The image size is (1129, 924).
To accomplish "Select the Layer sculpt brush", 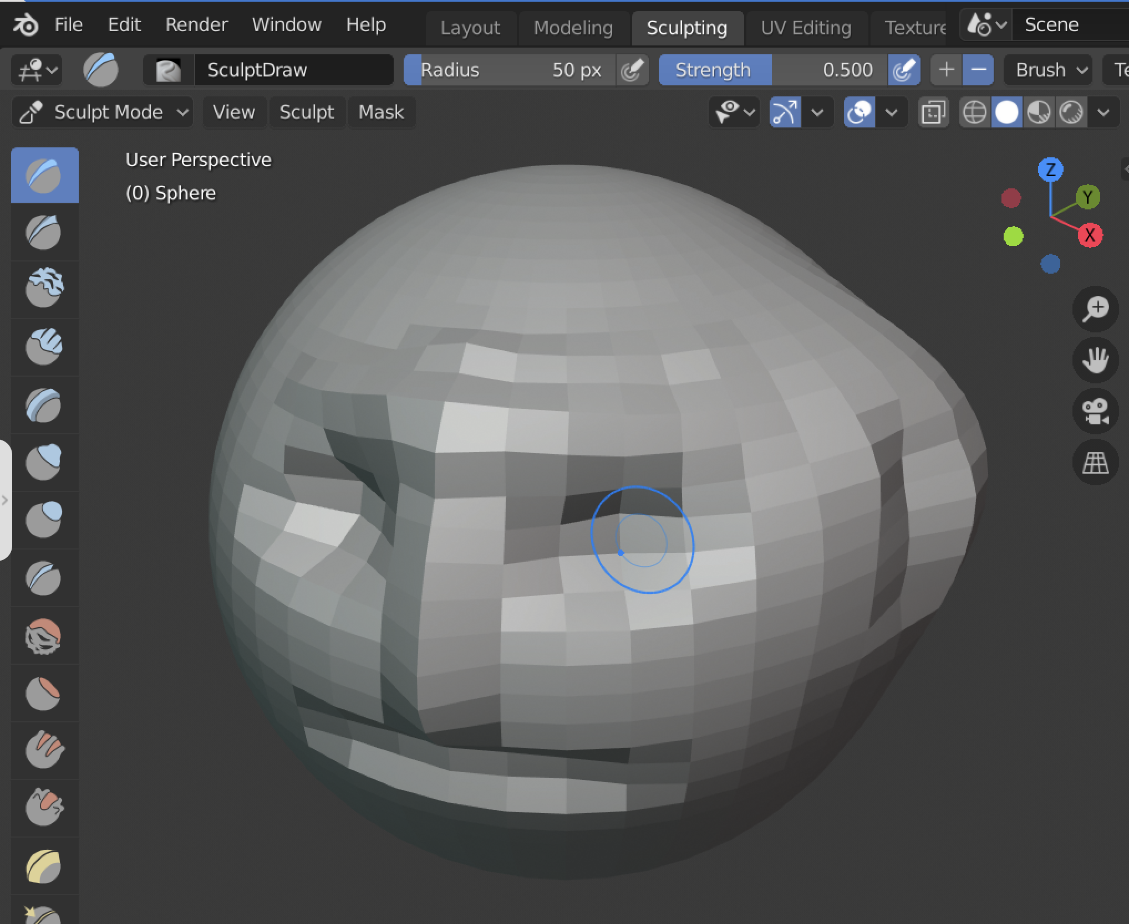I will [x=44, y=405].
